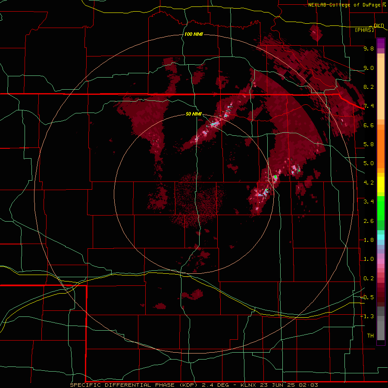Click the bright green segment of color bar

coord(381,208)
